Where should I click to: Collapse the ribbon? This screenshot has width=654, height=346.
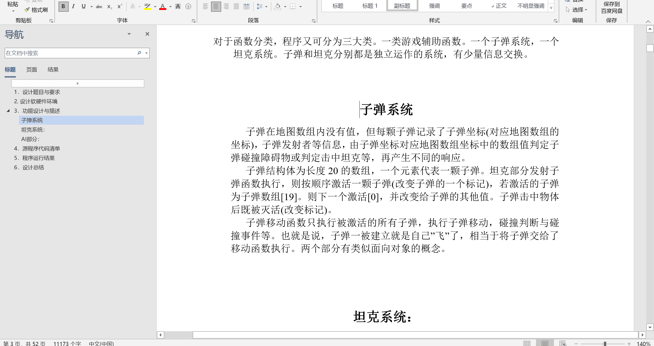[x=648, y=21]
